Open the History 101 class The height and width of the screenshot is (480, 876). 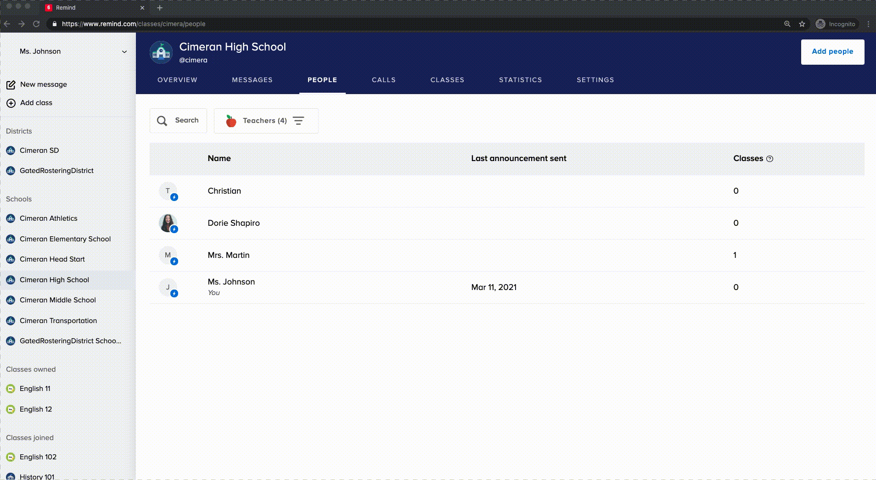[x=37, y=476]
